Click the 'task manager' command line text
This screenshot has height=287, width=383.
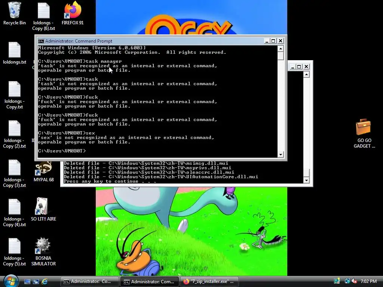[x=104, y=61]
